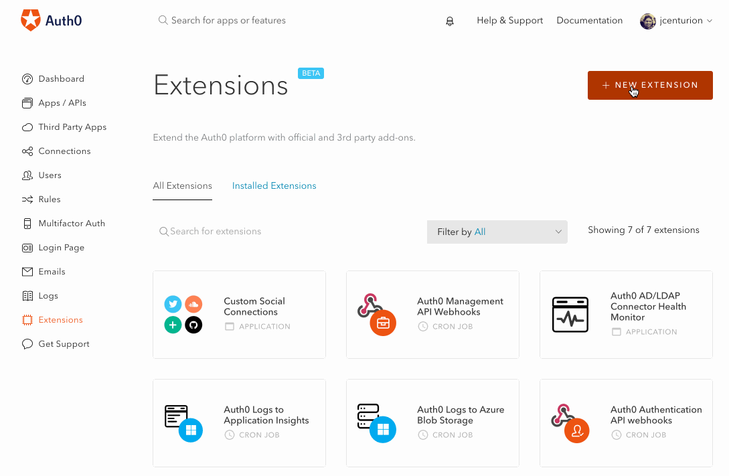The height and width of the screenshot is (476, 729).
Task: Select Extensions label in the sidebar
Action: pyautogui.click(x=60, y=320)
